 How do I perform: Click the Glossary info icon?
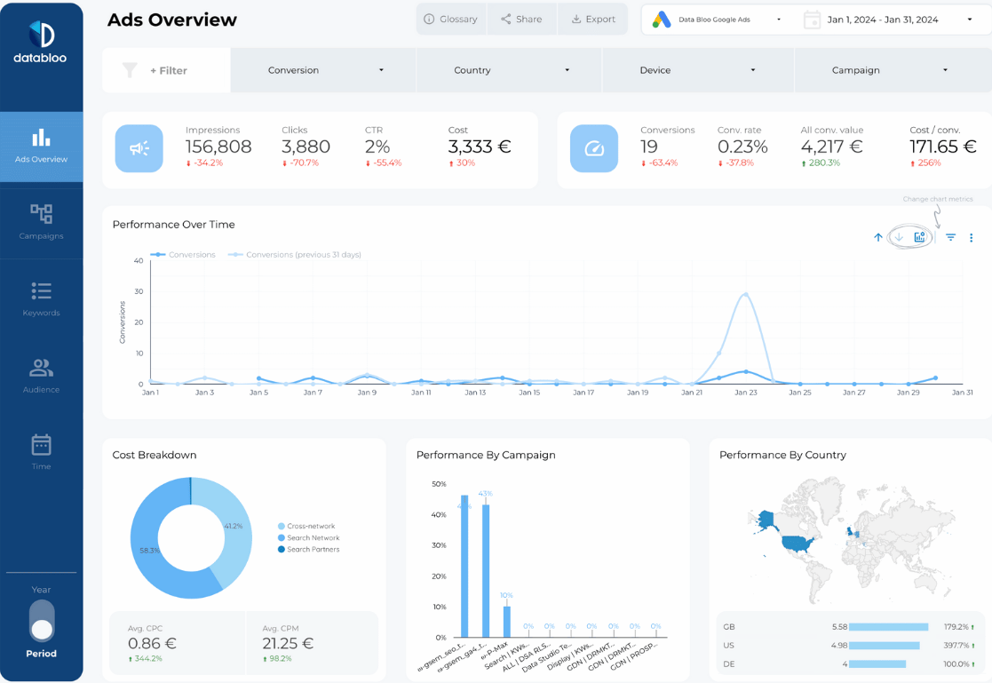click(x=429, y=19)
